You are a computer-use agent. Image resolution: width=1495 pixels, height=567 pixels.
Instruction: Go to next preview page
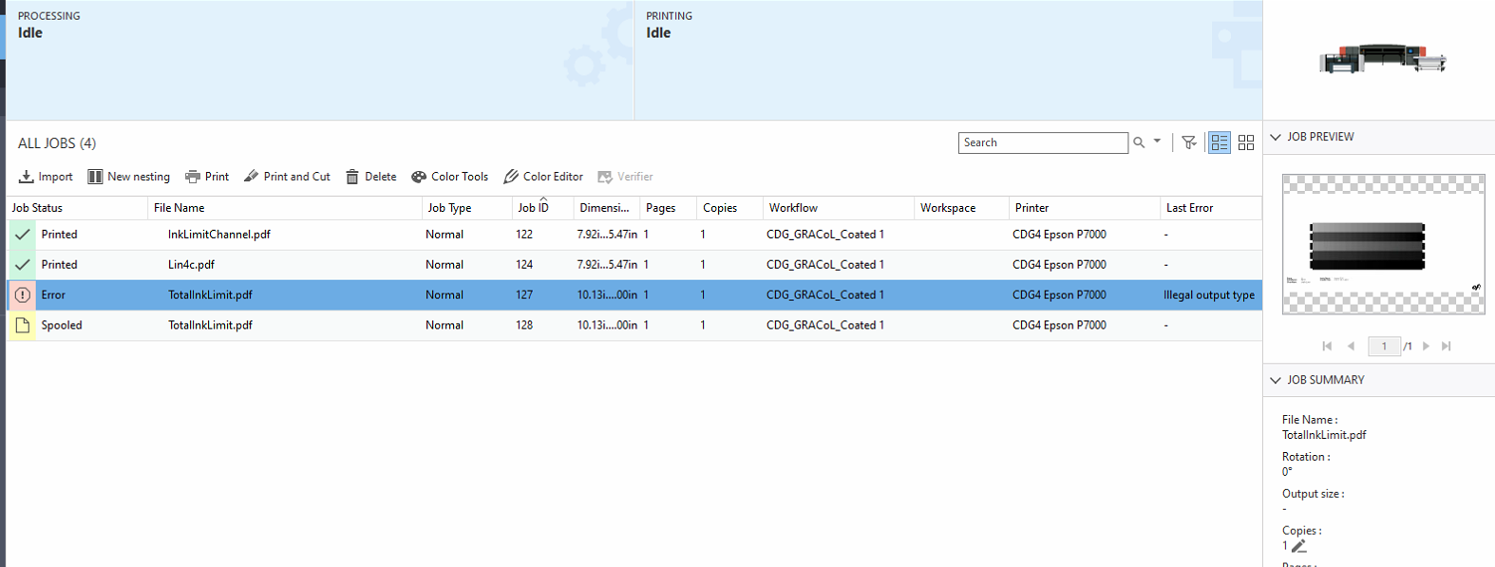point(1426,347)
